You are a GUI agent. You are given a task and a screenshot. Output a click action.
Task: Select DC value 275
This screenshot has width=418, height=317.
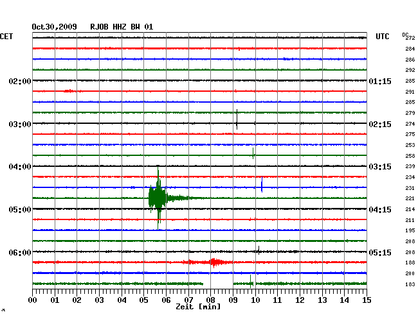tap(410, 134)
